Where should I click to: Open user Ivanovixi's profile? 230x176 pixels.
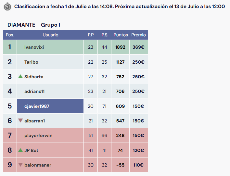click(34, 47)
